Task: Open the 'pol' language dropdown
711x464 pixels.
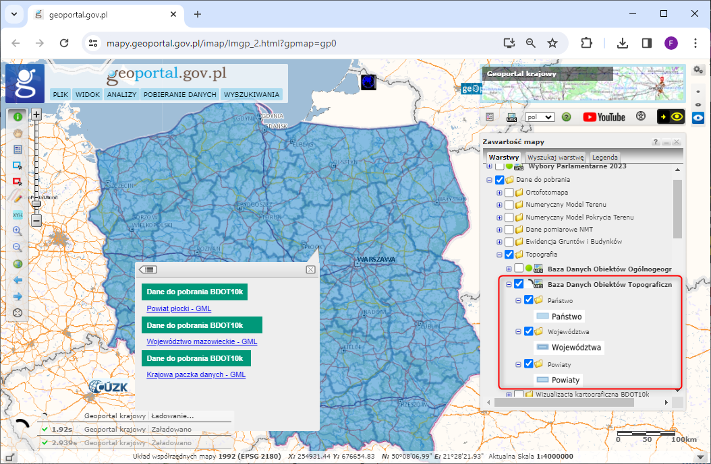Action: point(539,117)
